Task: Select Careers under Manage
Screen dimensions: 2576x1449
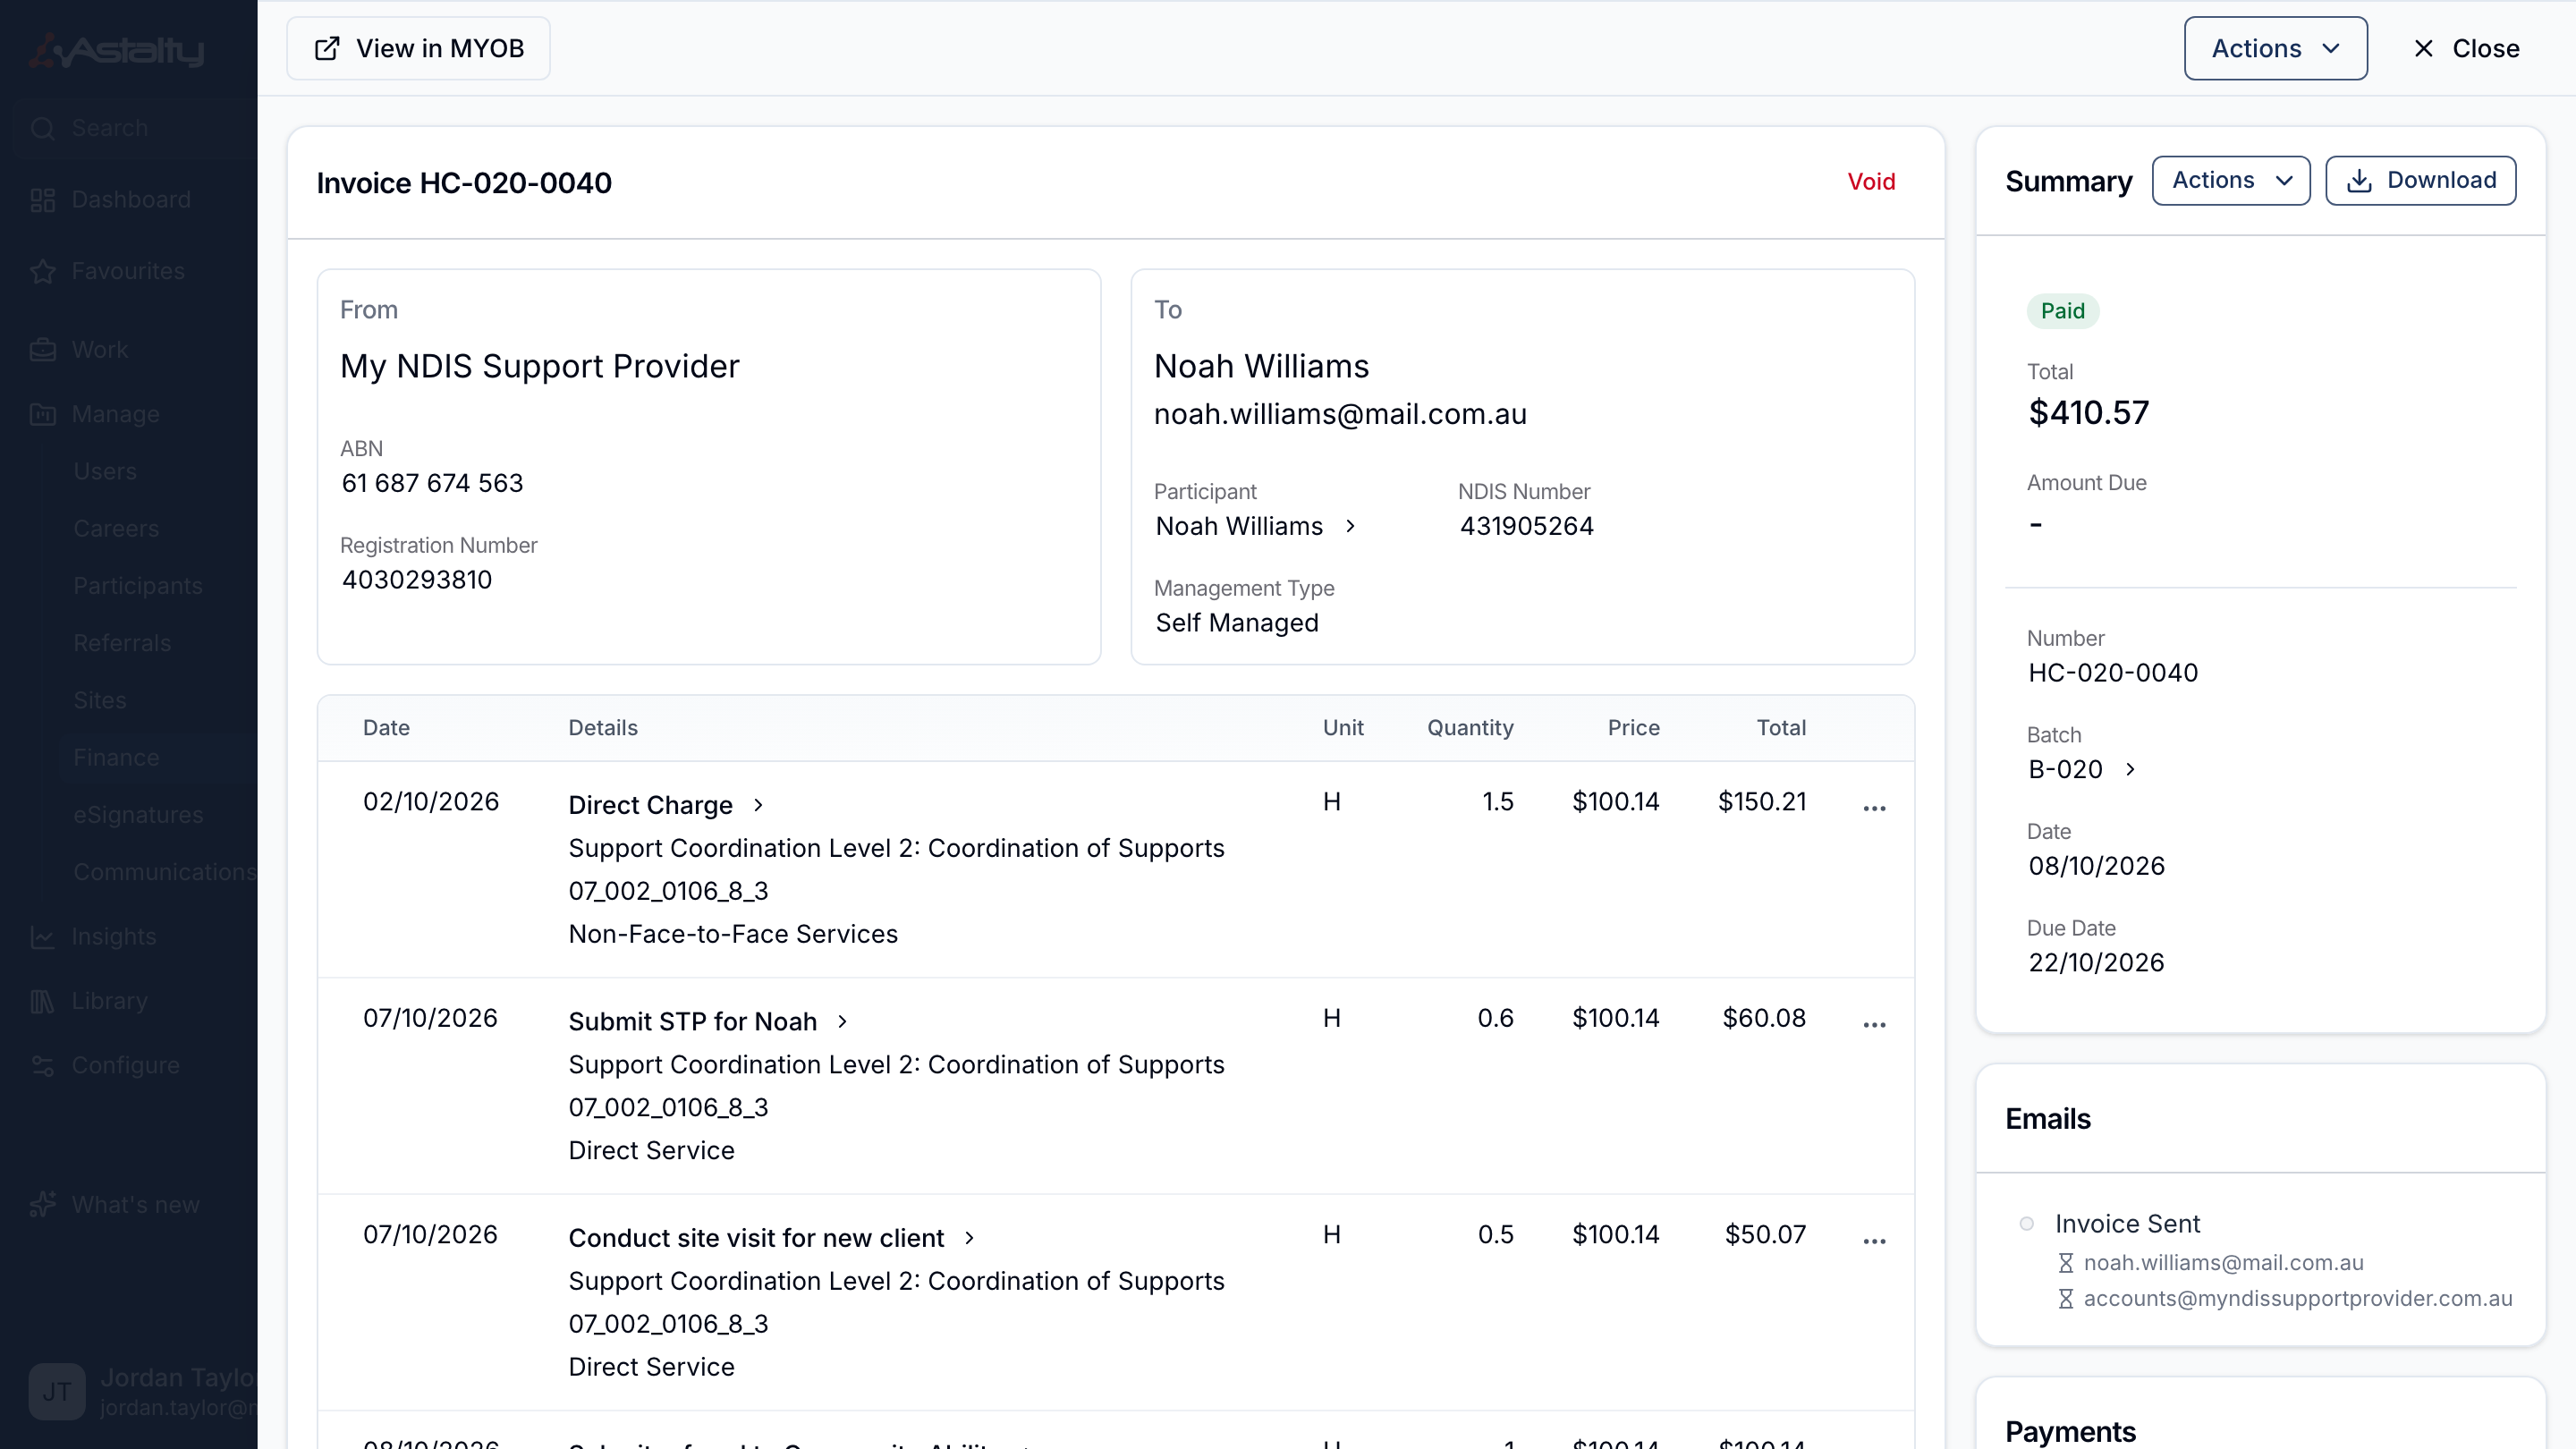Action: point(116,528)
